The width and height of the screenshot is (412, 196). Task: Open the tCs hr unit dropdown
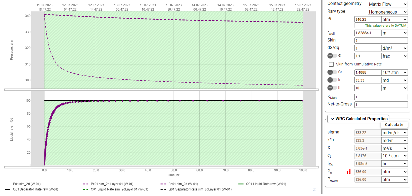(394, 164)
